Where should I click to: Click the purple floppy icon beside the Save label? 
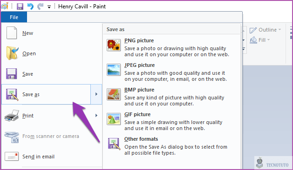click(11, 74)
